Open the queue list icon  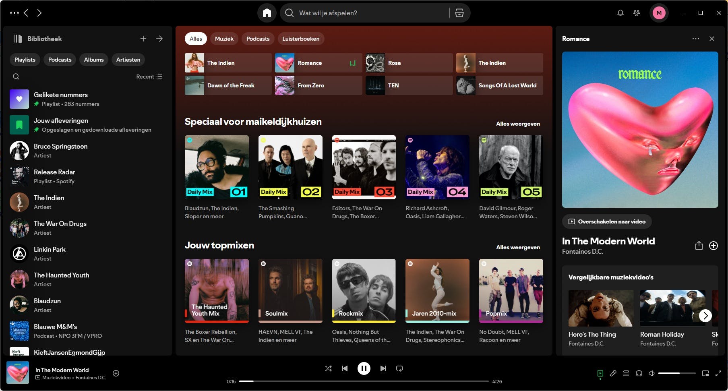click(626, 373)
